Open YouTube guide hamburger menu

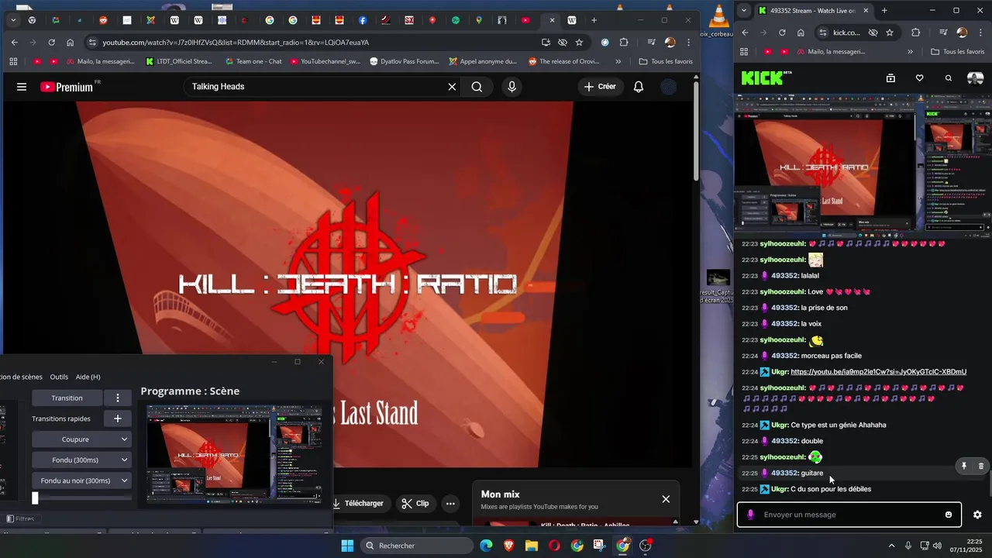point(22,87)
